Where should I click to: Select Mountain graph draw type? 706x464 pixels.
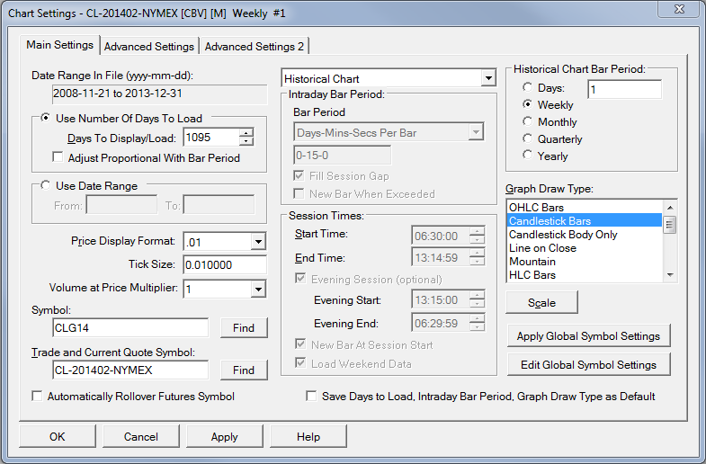click(x=585, y=262)
